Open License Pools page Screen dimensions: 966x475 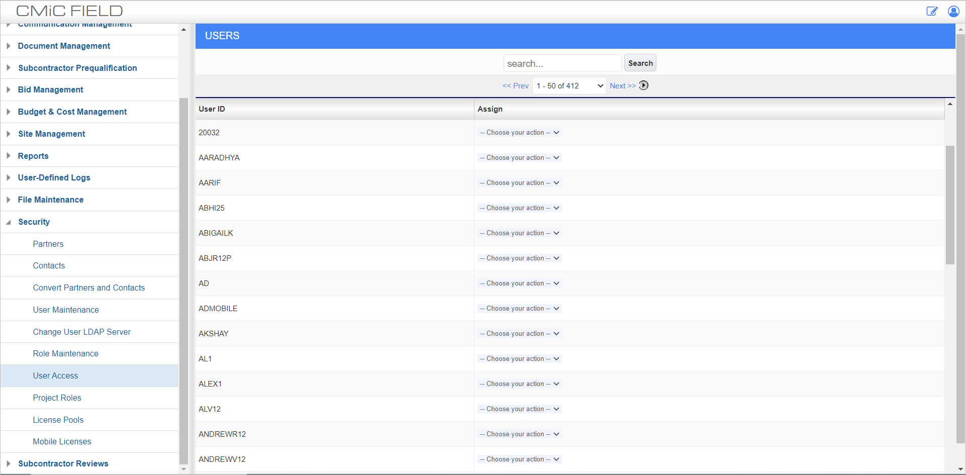[58, 420]
